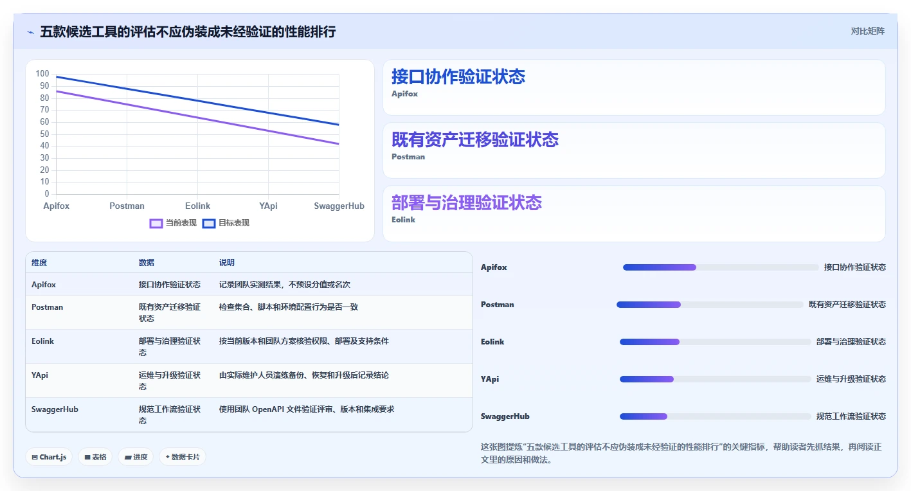This screenshot has height=491, width=911.
Task: Click the summary paragraph starting 这张图提炼
Action: pyautogui.click(x=681, y=453)
